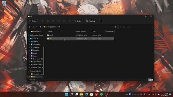173x97 pixels.
Task: Open the Windows Start menu
Action: (67, 94)
